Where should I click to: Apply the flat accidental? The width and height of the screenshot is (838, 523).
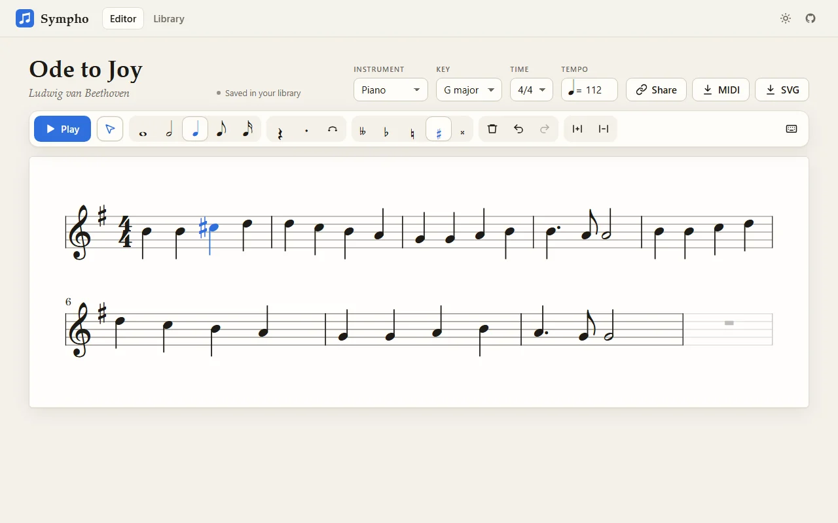386,129
